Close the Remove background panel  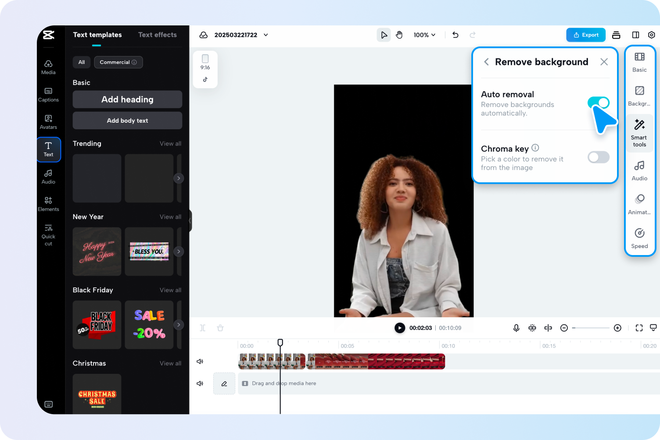[604, 62]
